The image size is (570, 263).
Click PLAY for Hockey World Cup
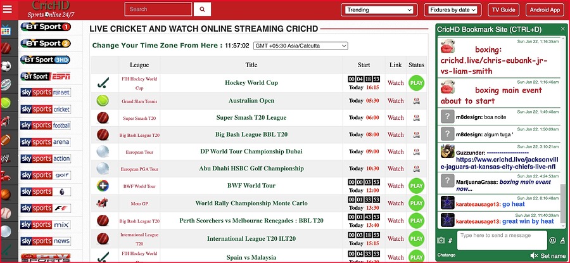coord(416,83)
